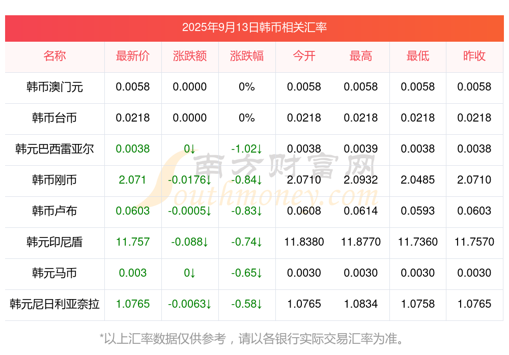Select the 最新价 column header
The height and width of the screenshot is (355, 509).
tap(133, 56)
